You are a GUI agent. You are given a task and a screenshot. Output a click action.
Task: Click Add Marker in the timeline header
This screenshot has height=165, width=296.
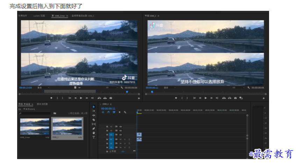120,112
